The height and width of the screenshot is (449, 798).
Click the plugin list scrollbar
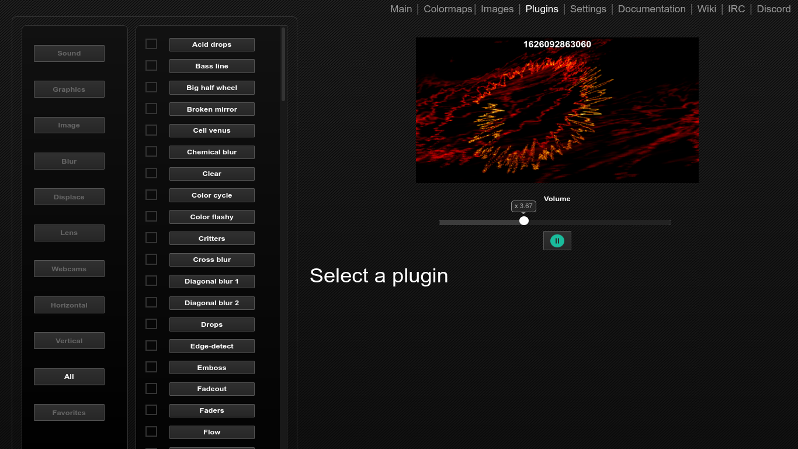pos(283,64)
